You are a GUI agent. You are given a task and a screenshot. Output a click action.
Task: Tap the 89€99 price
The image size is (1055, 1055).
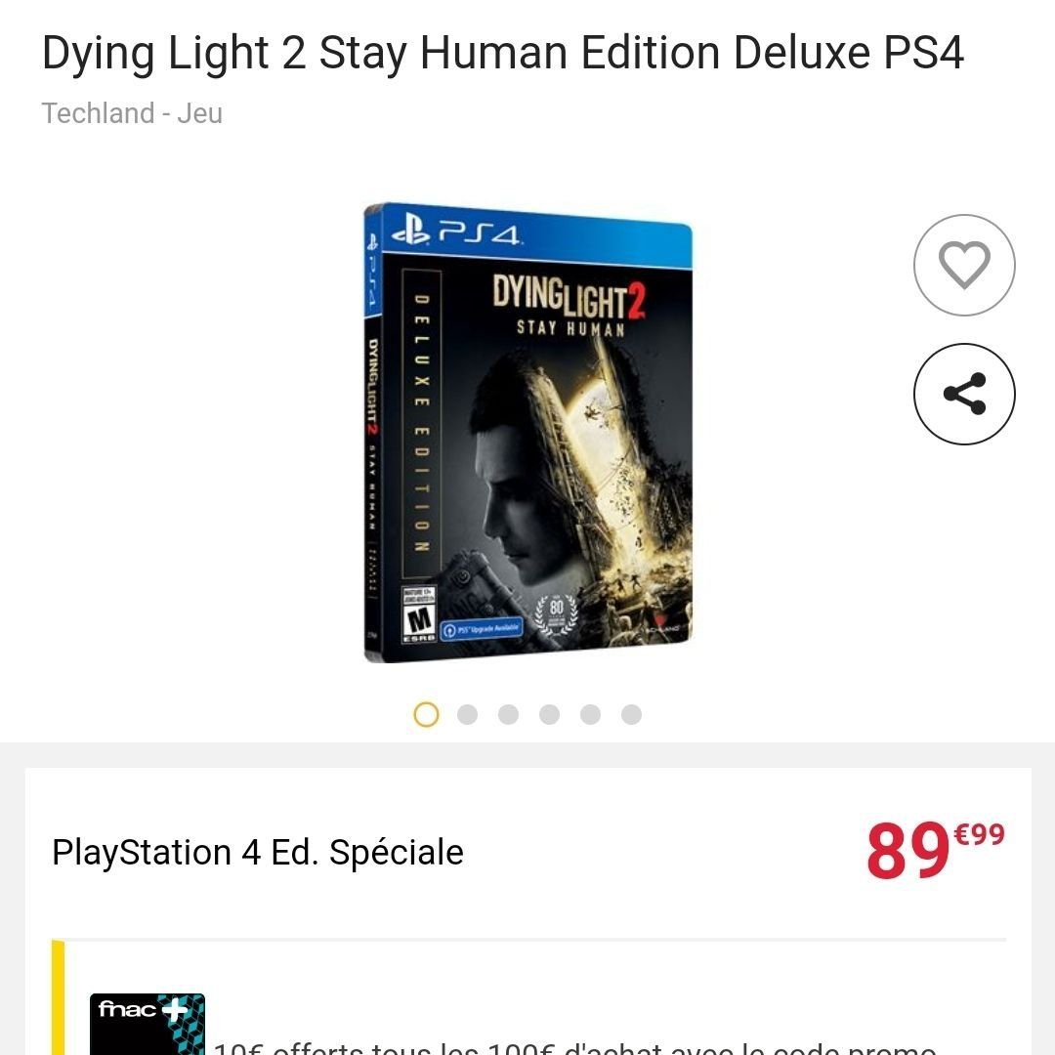[935, 850]
